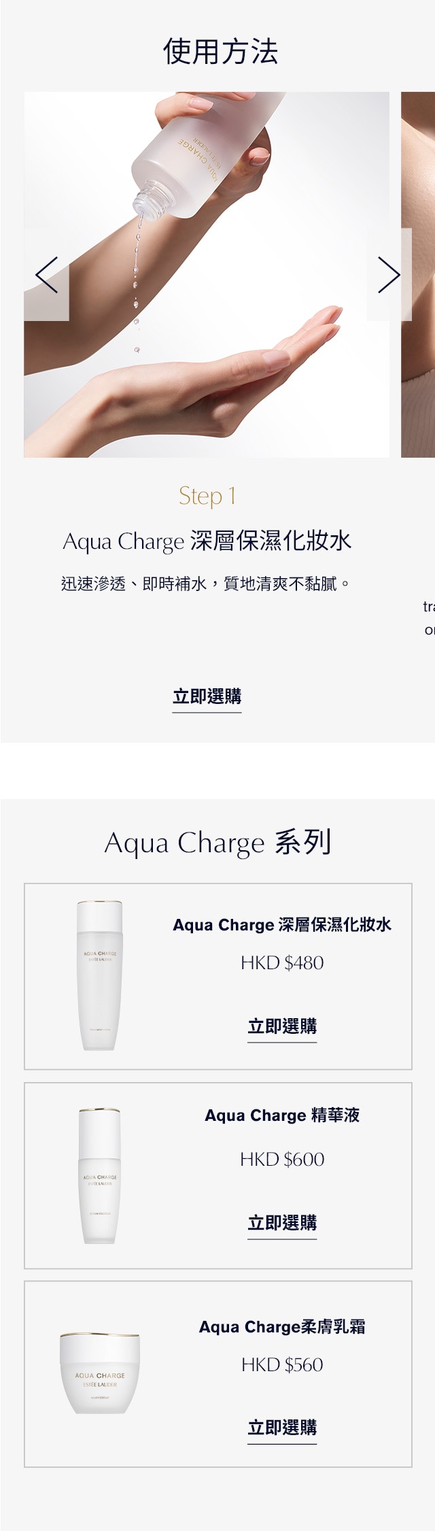Select the toner bottle product image
The image size is (435, 1531).
[x=100, y=976]
